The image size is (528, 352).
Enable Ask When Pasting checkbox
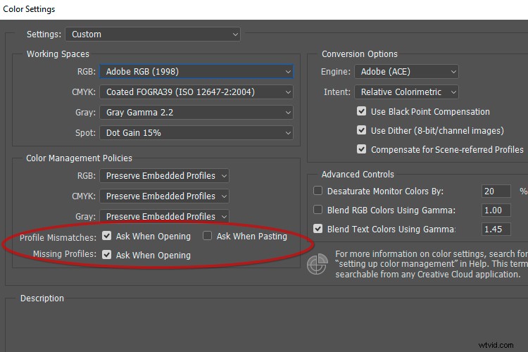[207, 236]
